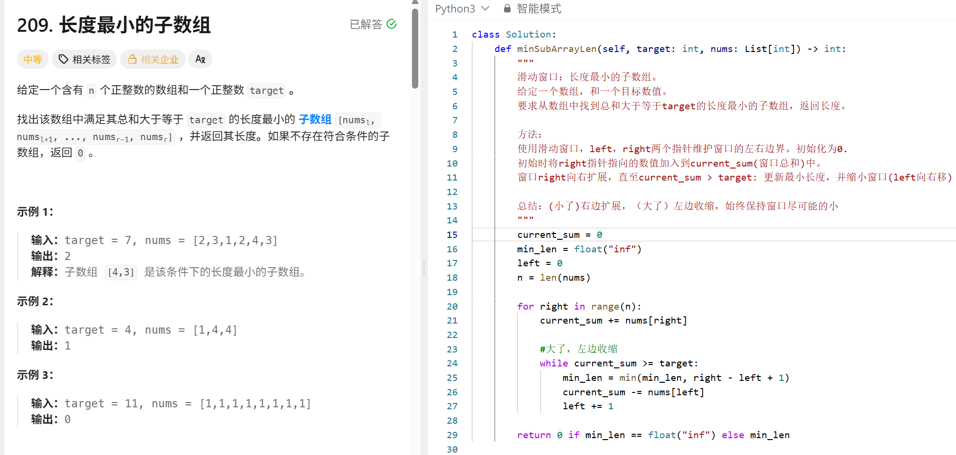Open the locked 相关企业 companies button
Screen dimensions: 956x455
pyautogui.click(x=153, y=59)
